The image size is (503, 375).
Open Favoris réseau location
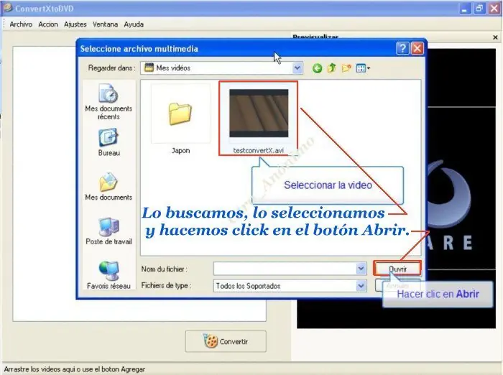(x=109, y=275)
